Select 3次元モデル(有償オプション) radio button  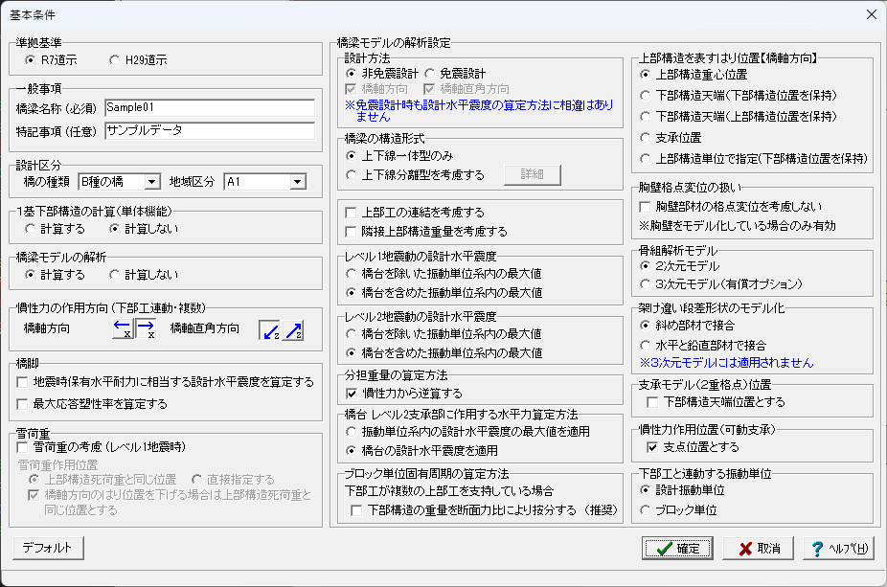point(646,284)
